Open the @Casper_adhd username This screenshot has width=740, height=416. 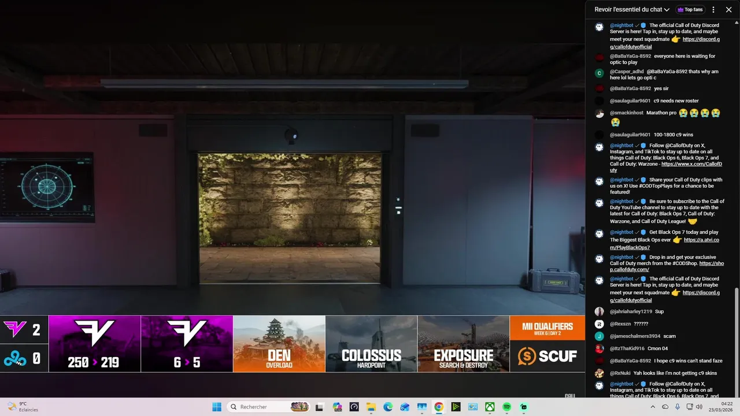(x=627, y=72)
